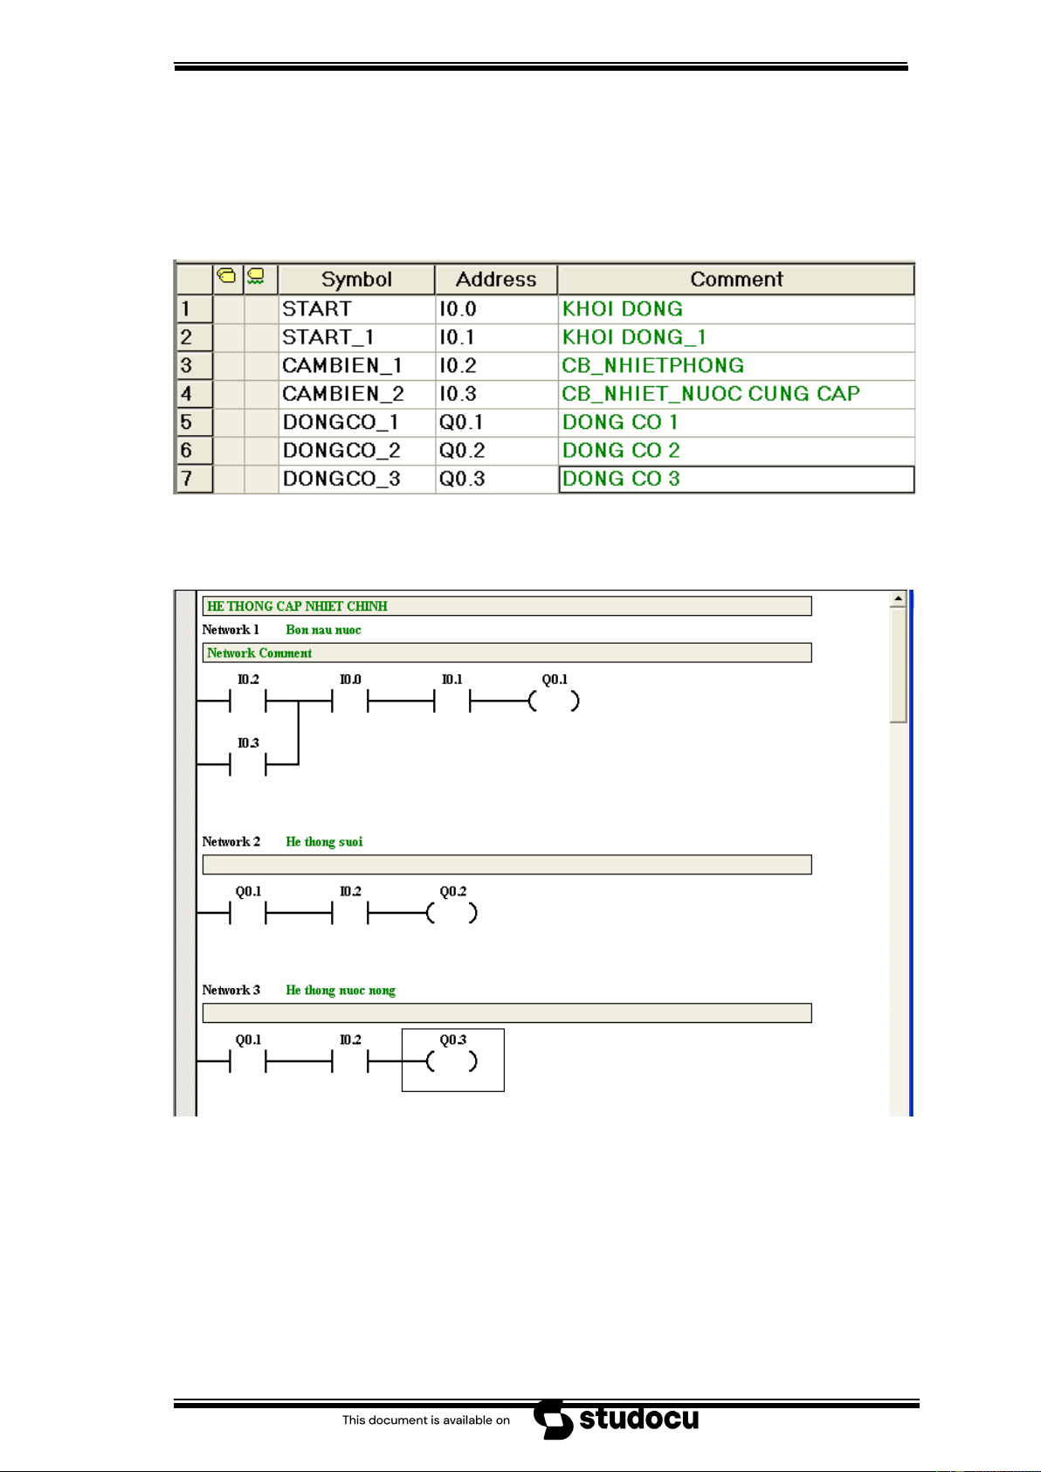Click the I0.0 contact in Network 1

350,701
